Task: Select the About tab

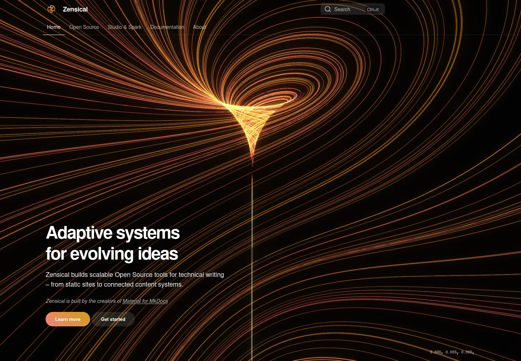Action: (199, 27)
